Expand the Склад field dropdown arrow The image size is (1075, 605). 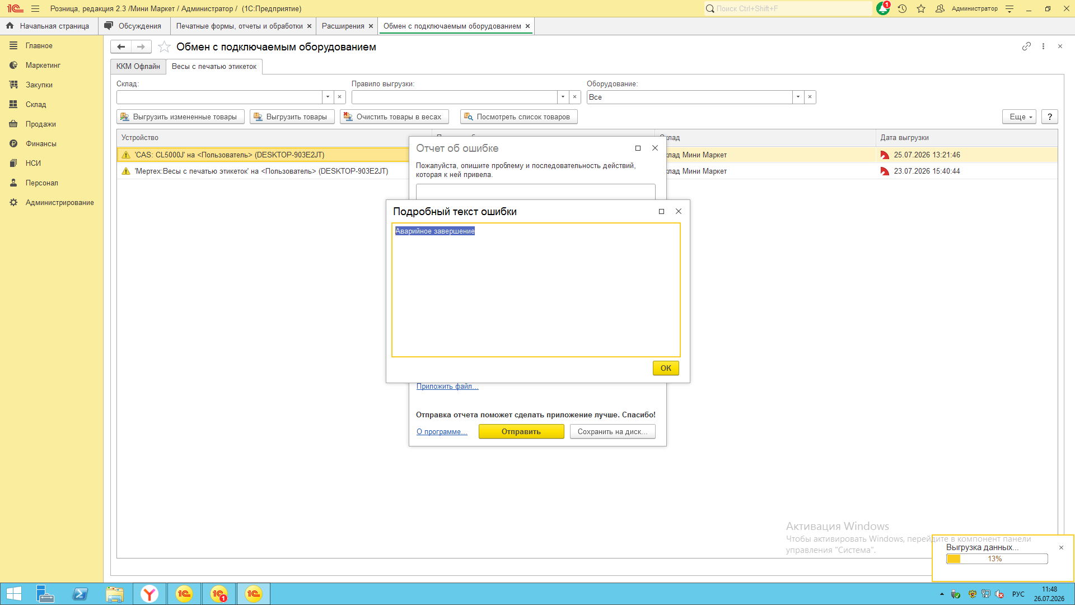[x=328, y=97]
